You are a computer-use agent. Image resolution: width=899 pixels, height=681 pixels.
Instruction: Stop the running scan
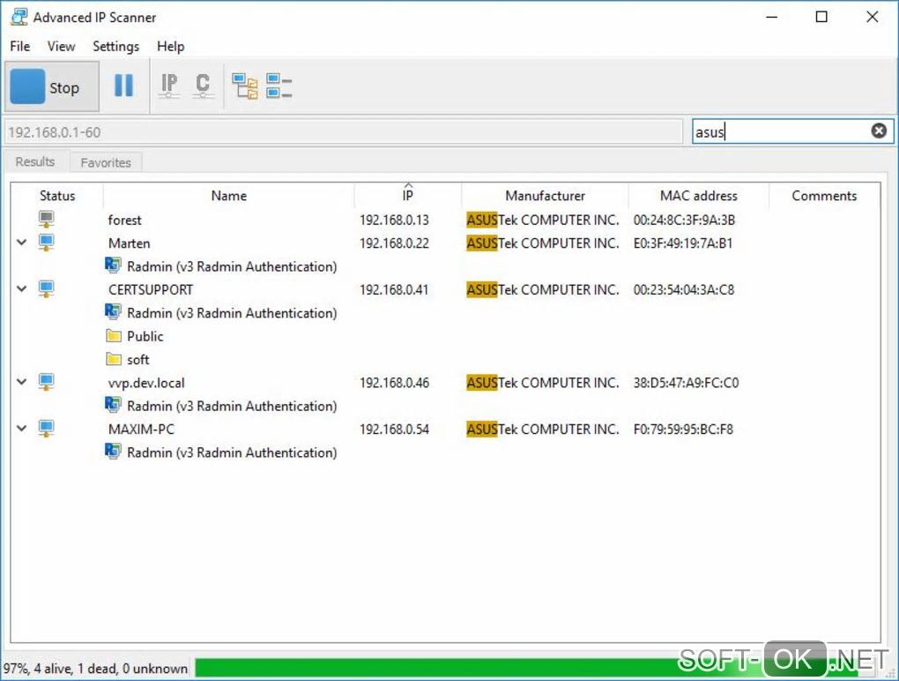(x=52, y=87)
